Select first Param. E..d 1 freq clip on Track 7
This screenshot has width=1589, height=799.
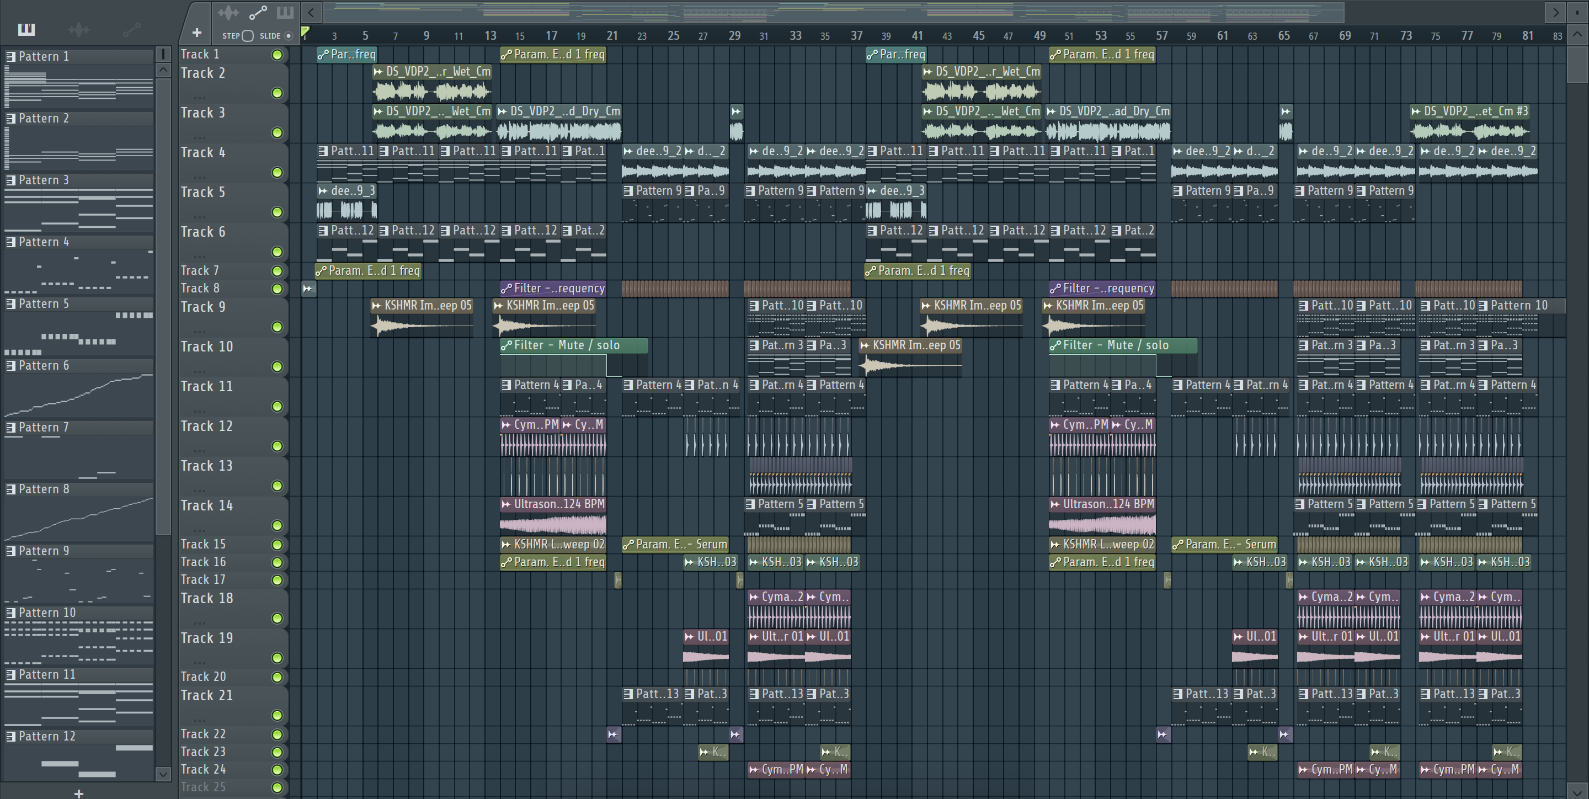coord(368,271)
